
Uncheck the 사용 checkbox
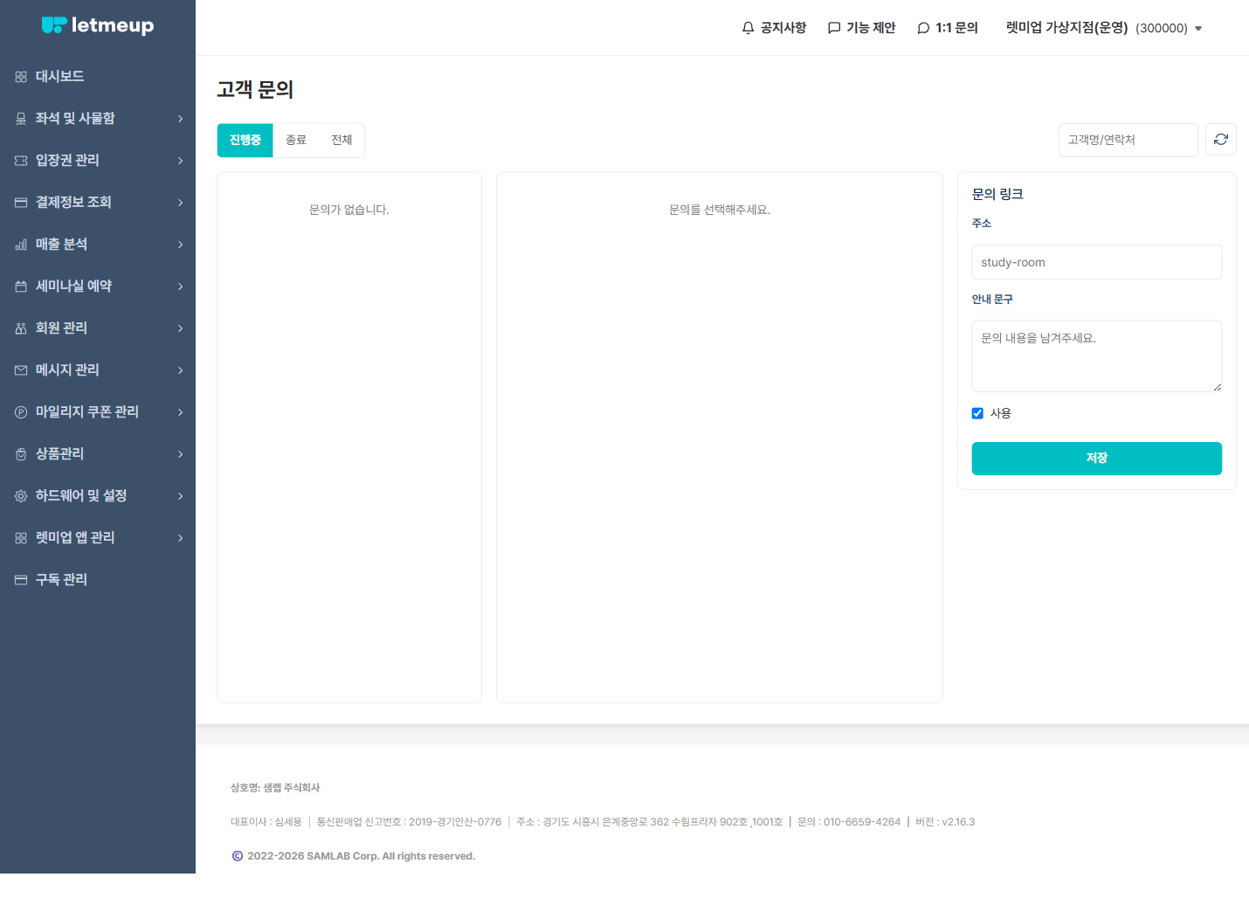[x=977, y=413]
